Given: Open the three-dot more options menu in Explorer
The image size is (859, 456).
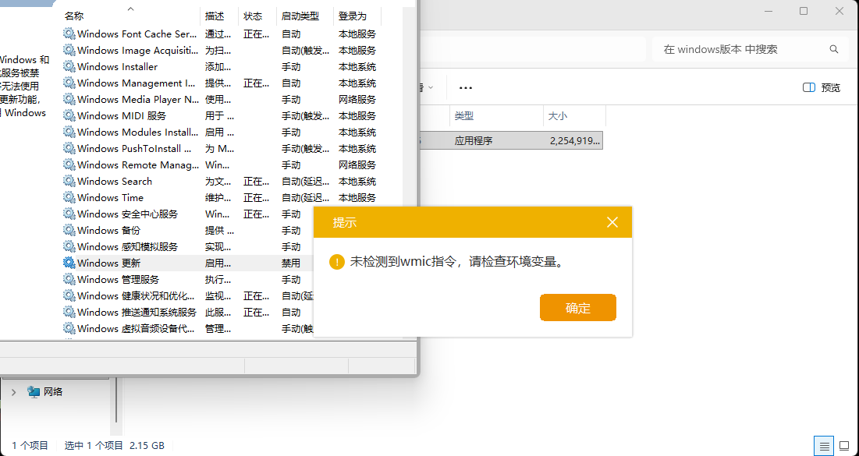Looking at the screenshot, I should (466, 87).
